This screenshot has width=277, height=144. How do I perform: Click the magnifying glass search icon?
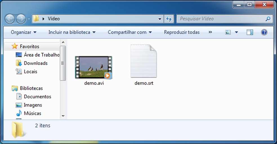point(268,19)
